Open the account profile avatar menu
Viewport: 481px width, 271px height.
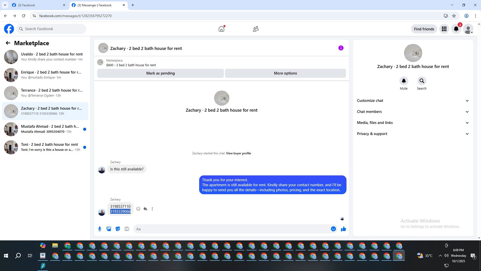(x=468, y=29)
